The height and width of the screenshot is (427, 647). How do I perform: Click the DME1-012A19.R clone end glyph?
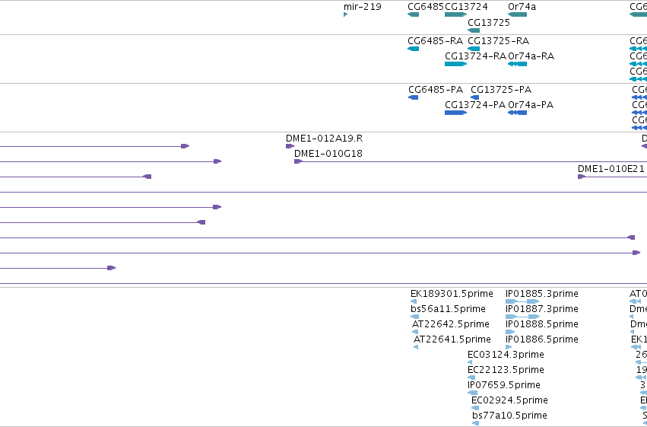pyautogui.click(x=290, y=146)
